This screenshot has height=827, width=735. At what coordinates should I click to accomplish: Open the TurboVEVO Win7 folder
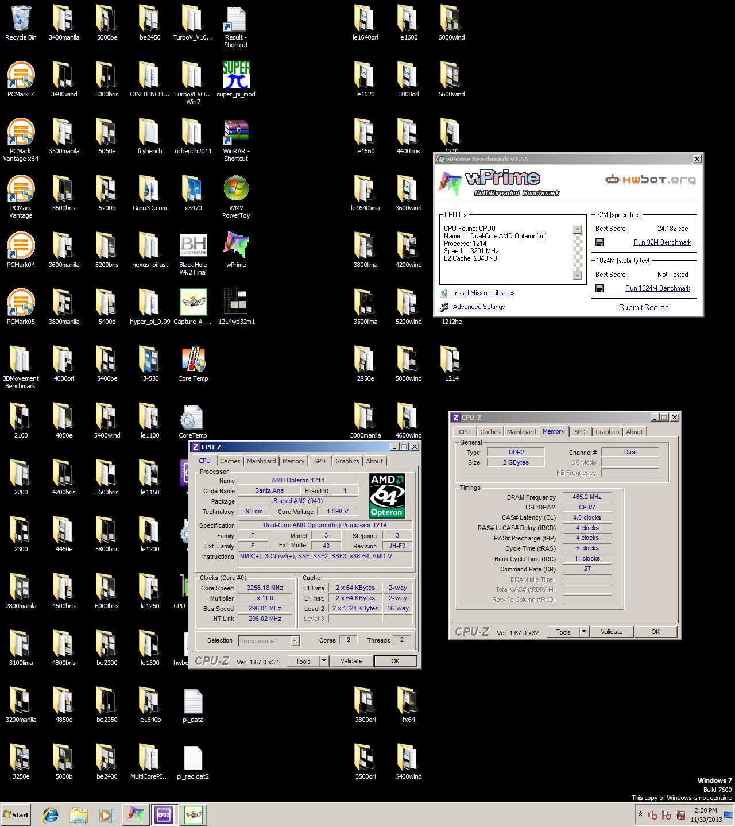(193, 84)
